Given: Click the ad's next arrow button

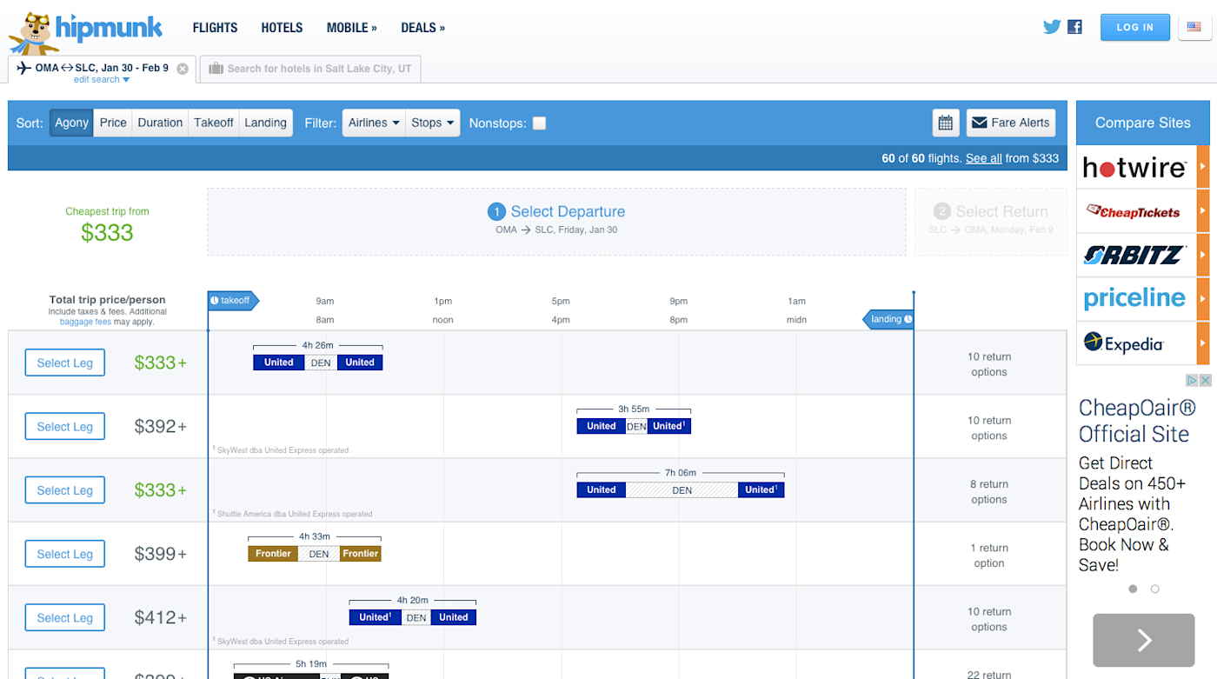Looking at the screenshot, I should pyautogui.click(x=1145, y=641).
